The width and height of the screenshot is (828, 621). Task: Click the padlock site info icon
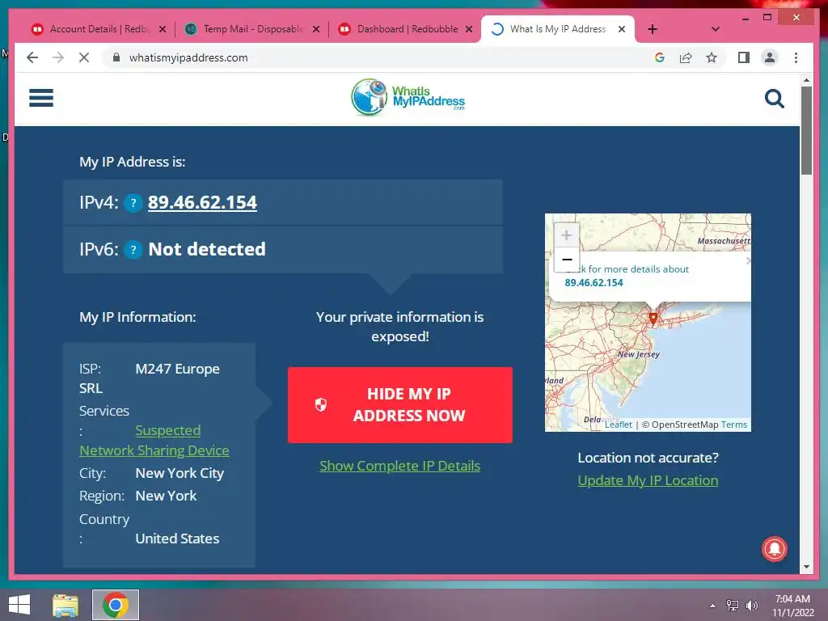tap(116, 57)
